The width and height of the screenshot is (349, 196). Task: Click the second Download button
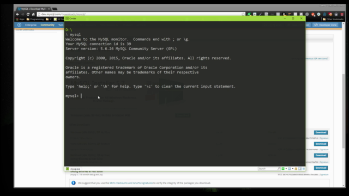pyautogui.click(x=321, y=144)
